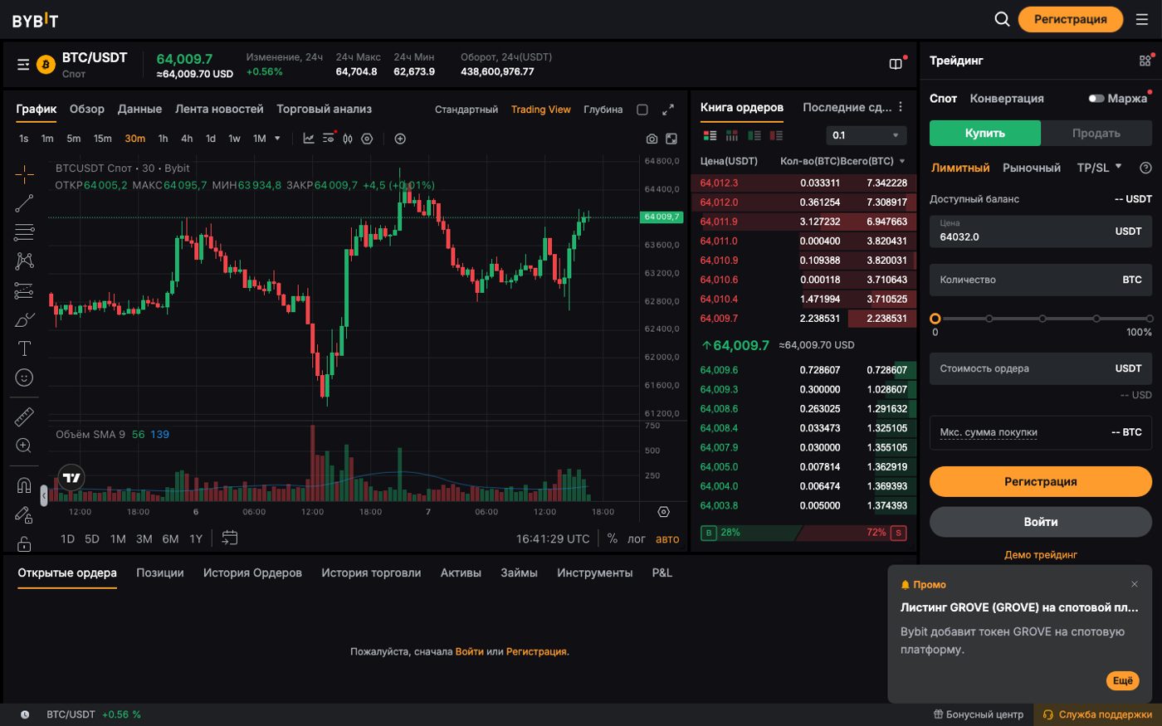Viewport: 1162px width, 726px height.
Task: Click the Количество BTC input field
Action: [x=1041, y=280]
